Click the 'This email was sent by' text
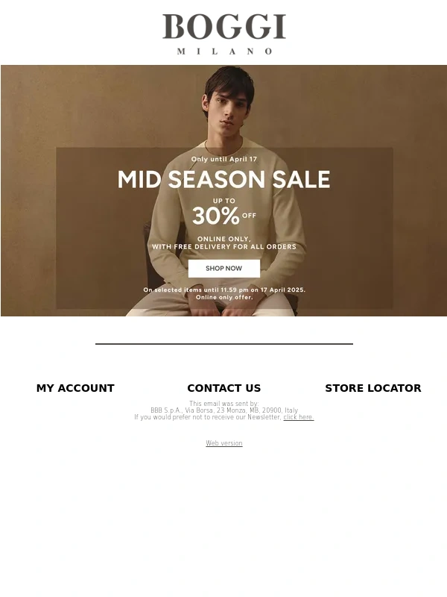 pos(224,403)
